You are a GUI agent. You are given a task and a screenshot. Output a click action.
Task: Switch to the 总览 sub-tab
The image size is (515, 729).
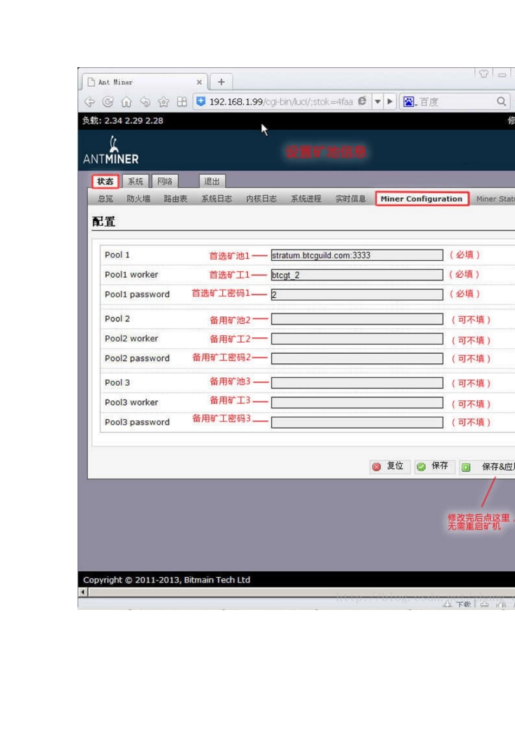pos(106,199)
